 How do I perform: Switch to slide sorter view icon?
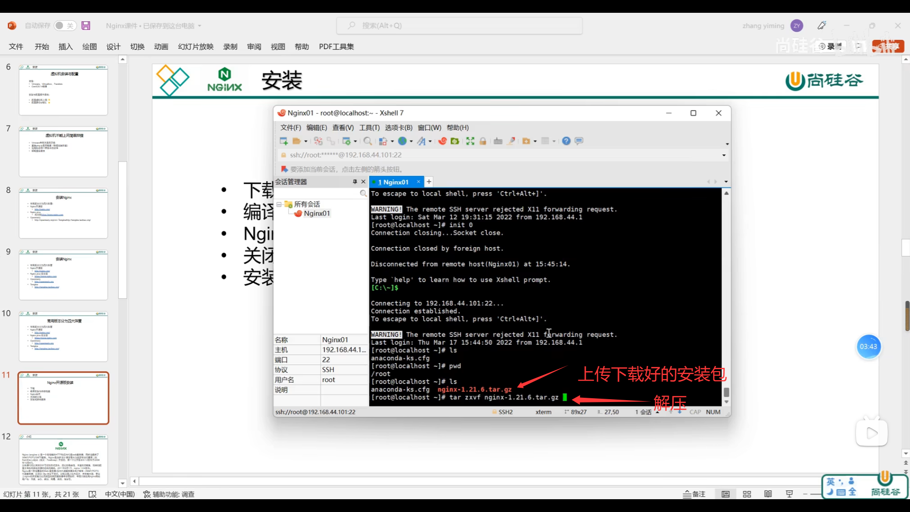click(x=747, y=494)
